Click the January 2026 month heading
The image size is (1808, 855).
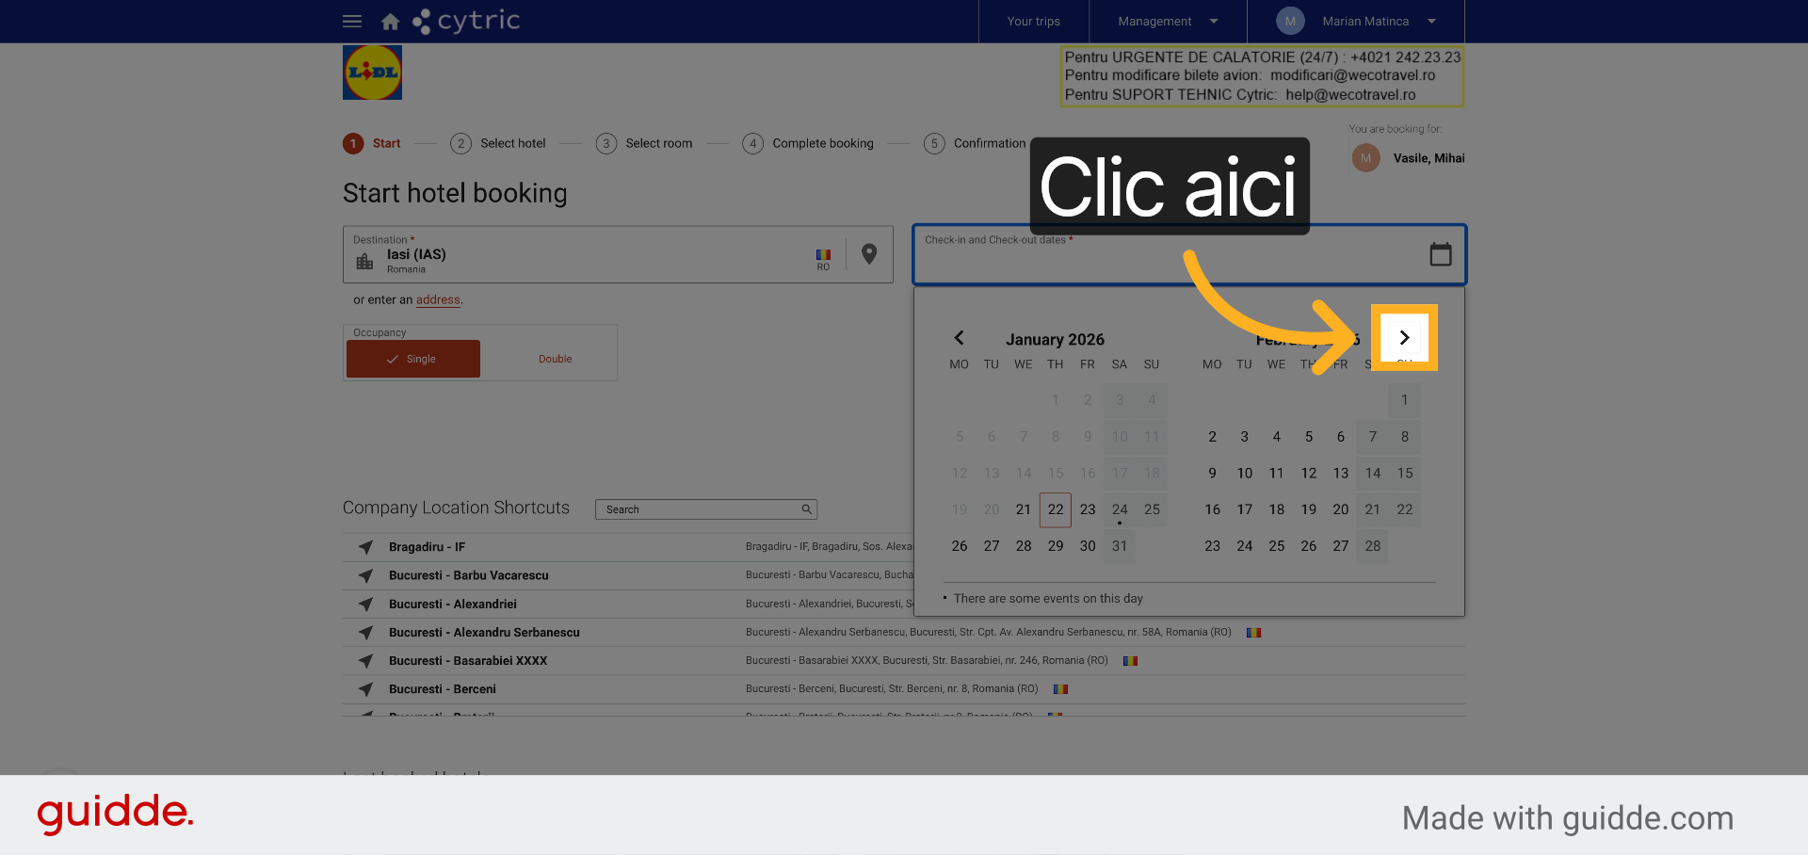click(1055, 339)
